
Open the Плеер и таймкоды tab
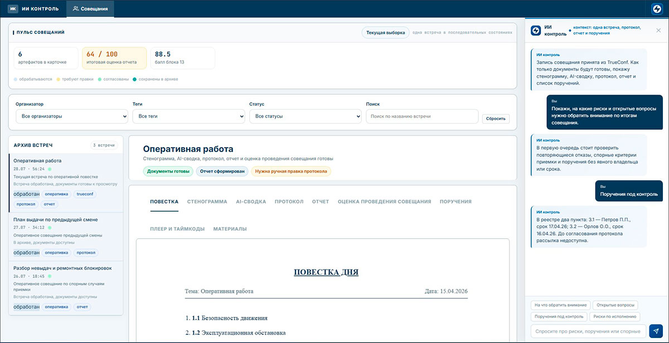177,229
